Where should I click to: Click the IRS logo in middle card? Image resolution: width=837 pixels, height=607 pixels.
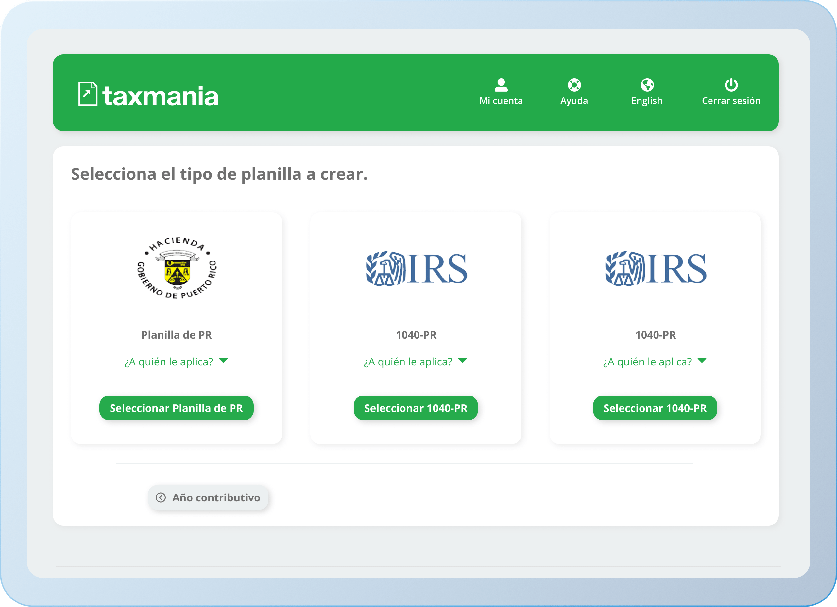(x=416, y=268)
